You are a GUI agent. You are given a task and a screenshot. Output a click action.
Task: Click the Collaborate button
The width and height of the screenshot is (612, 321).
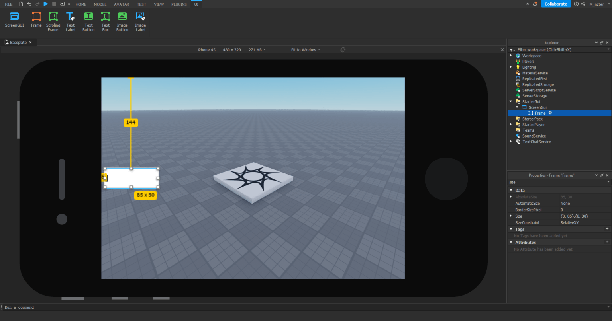pos(555,4)
